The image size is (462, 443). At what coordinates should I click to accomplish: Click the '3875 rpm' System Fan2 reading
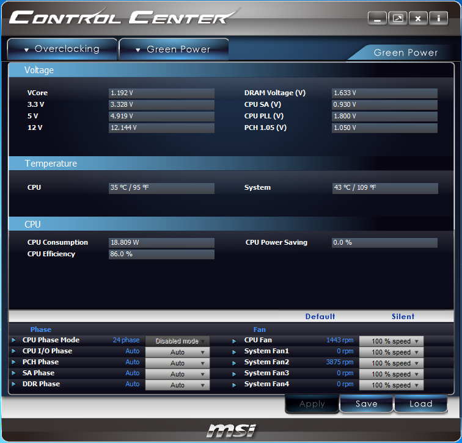[340, 362]
